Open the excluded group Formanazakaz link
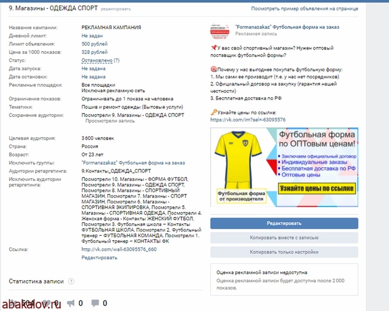389x311 pixels. click(x=133, y=163)
